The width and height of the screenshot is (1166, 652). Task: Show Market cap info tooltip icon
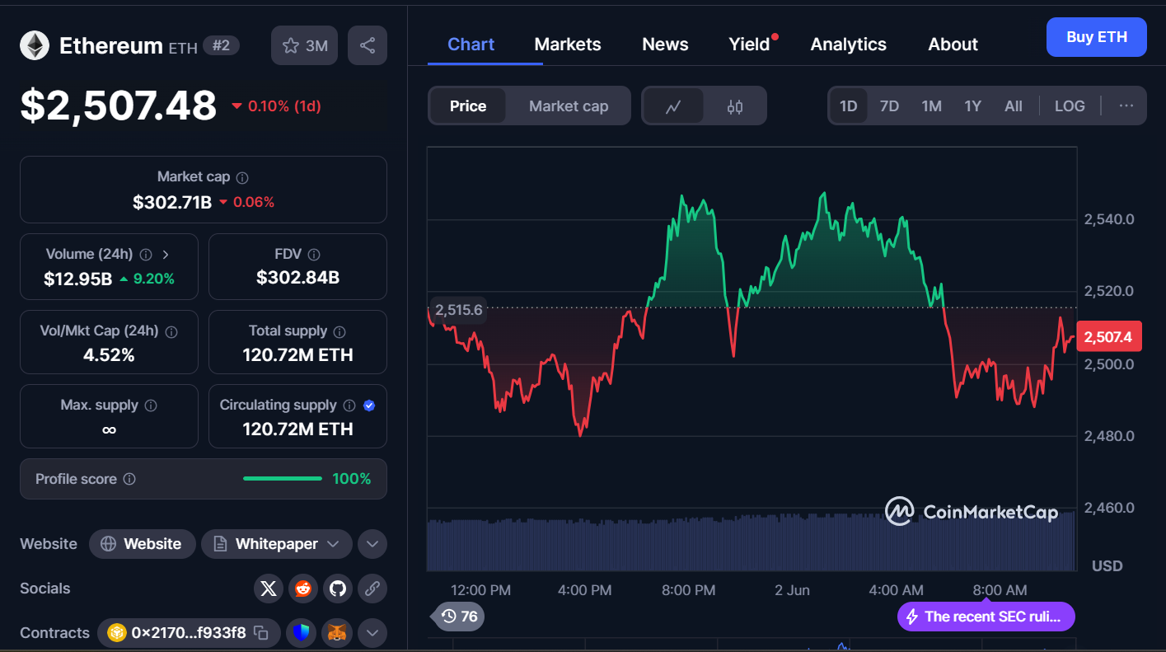(x=242, y=177)
